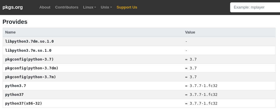Focus the package search field
Screen dimensions: 280x112
click(x=255, y=7)
